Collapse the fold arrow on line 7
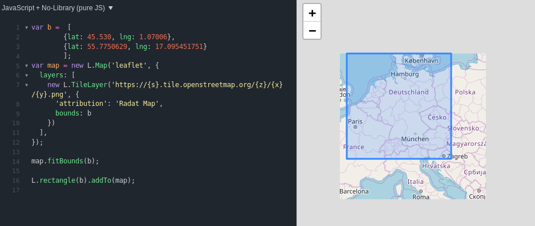The width and height of the screenshot is (535, 226). [27, 85]
